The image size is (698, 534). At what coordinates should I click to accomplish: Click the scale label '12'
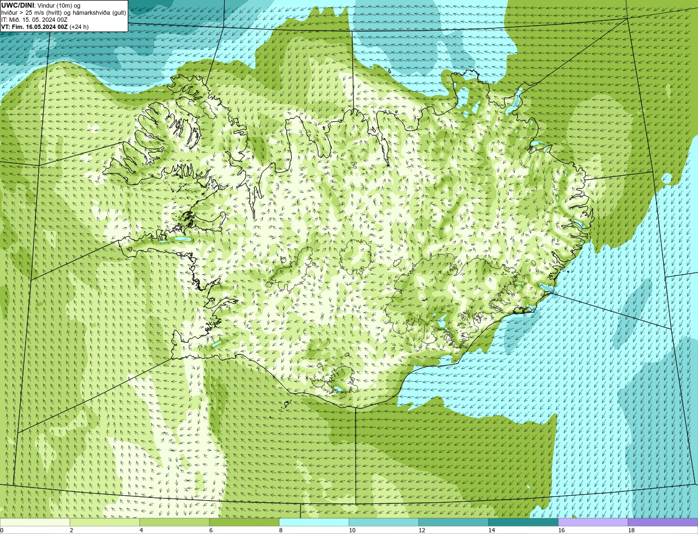pyautogui.click(x=422, y=530)
